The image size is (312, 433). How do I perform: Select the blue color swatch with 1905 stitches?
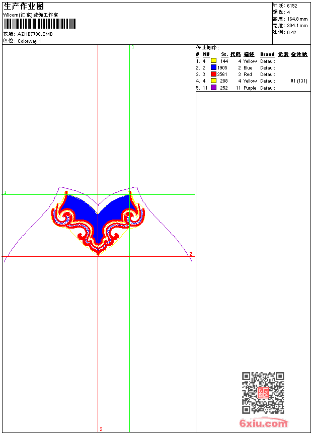click(213, 67)
